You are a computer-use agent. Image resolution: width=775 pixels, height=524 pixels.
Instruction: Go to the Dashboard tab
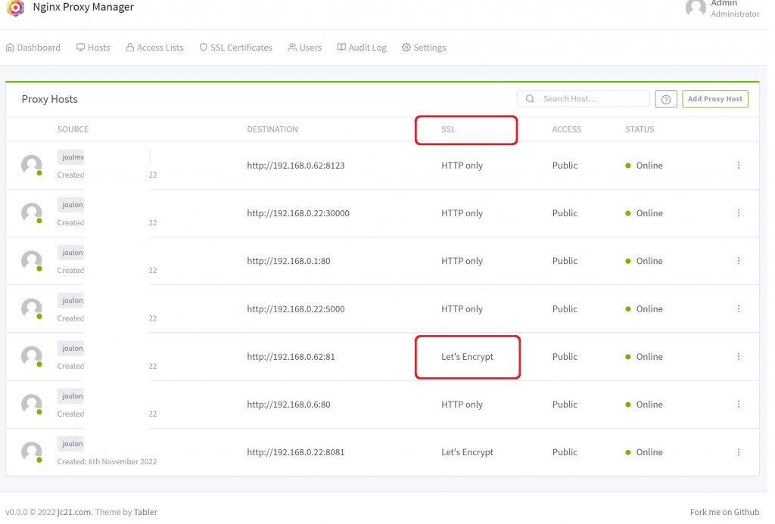click(x=33, y=48)
